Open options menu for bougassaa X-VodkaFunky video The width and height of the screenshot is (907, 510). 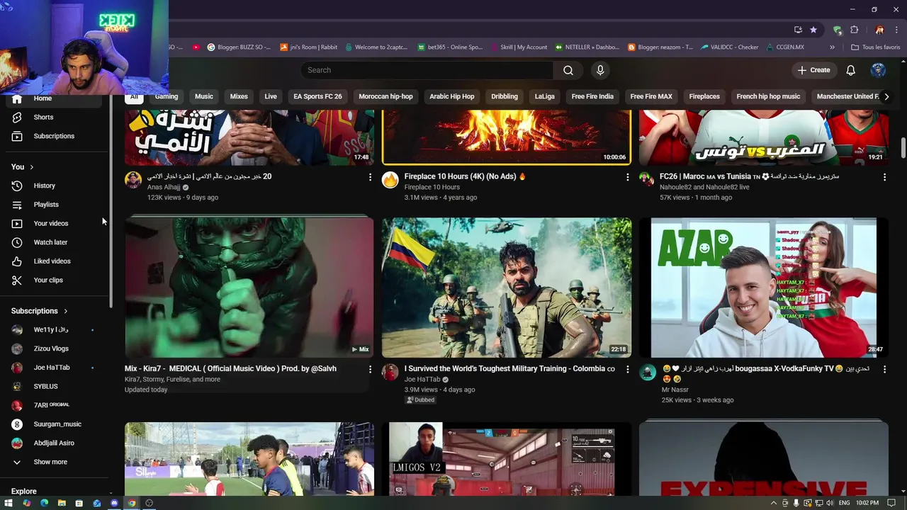tap(884, 369)
